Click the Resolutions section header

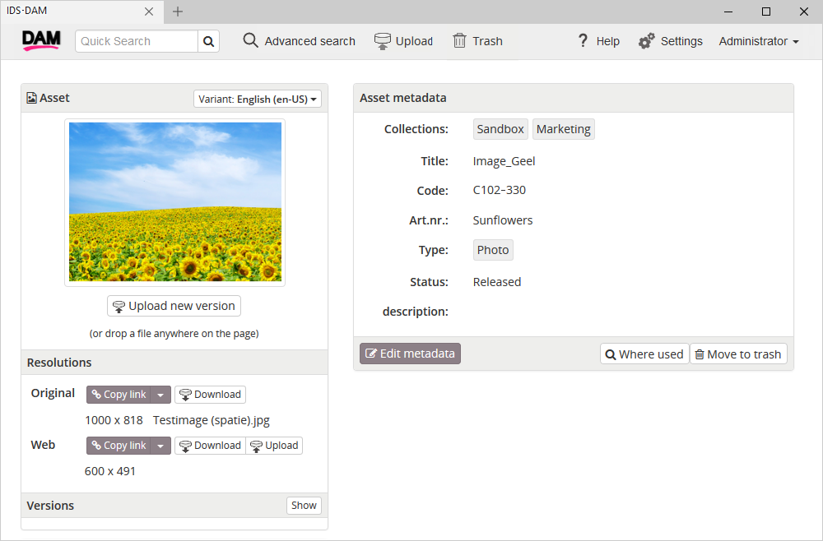[x=174, y=363]
